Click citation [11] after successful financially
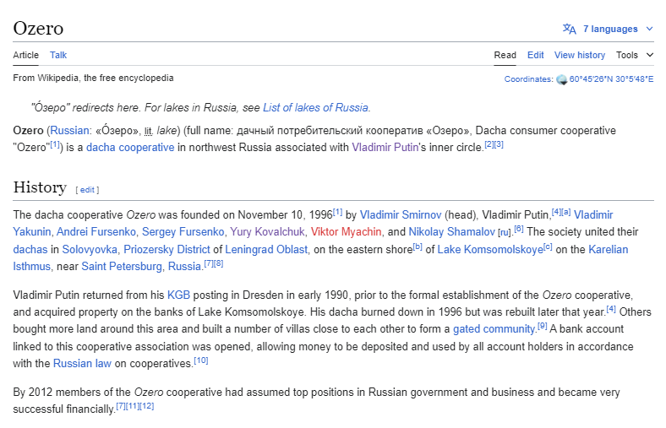Image resolution: width=666 pixels, height=428 pixels. click(x=133, y=406)
